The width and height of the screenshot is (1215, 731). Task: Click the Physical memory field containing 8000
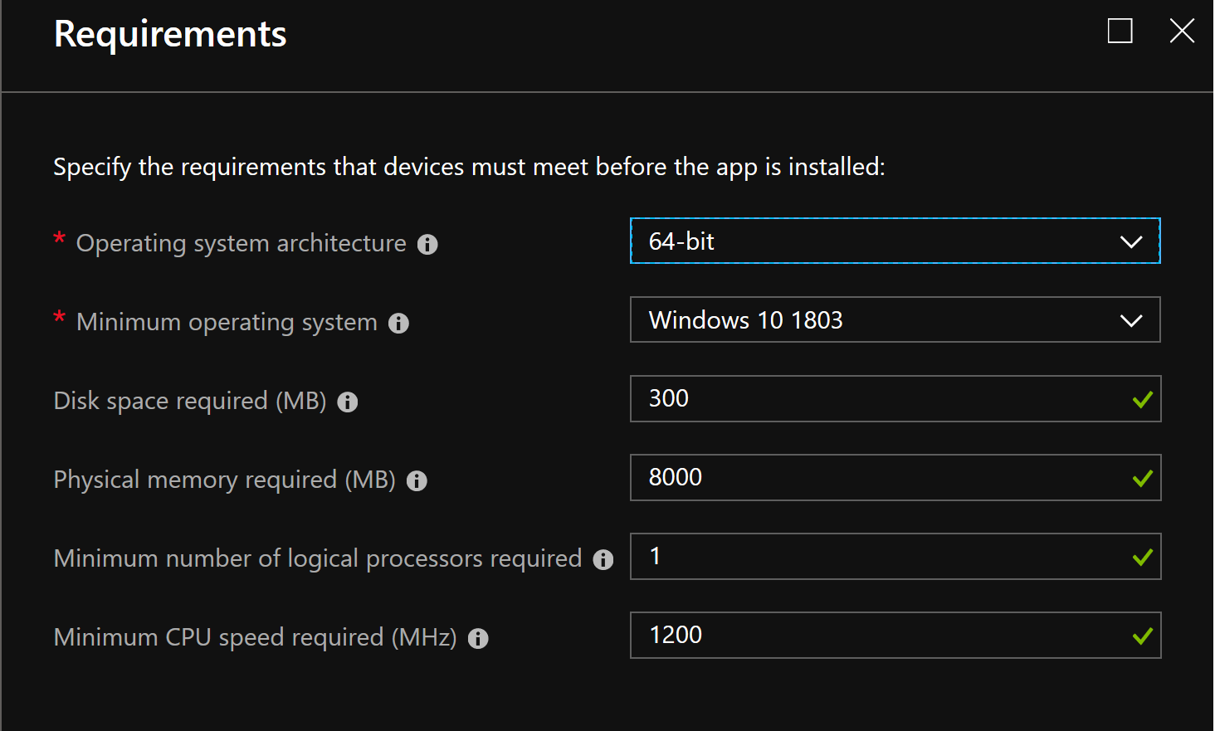(x=895, y=477)
